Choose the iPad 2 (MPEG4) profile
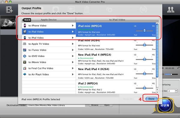Viewport: 180px width, 118px height. coord(116,87)
